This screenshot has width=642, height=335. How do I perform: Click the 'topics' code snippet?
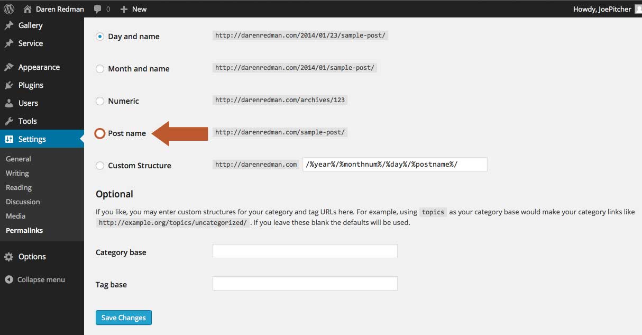tap(433, 212)
